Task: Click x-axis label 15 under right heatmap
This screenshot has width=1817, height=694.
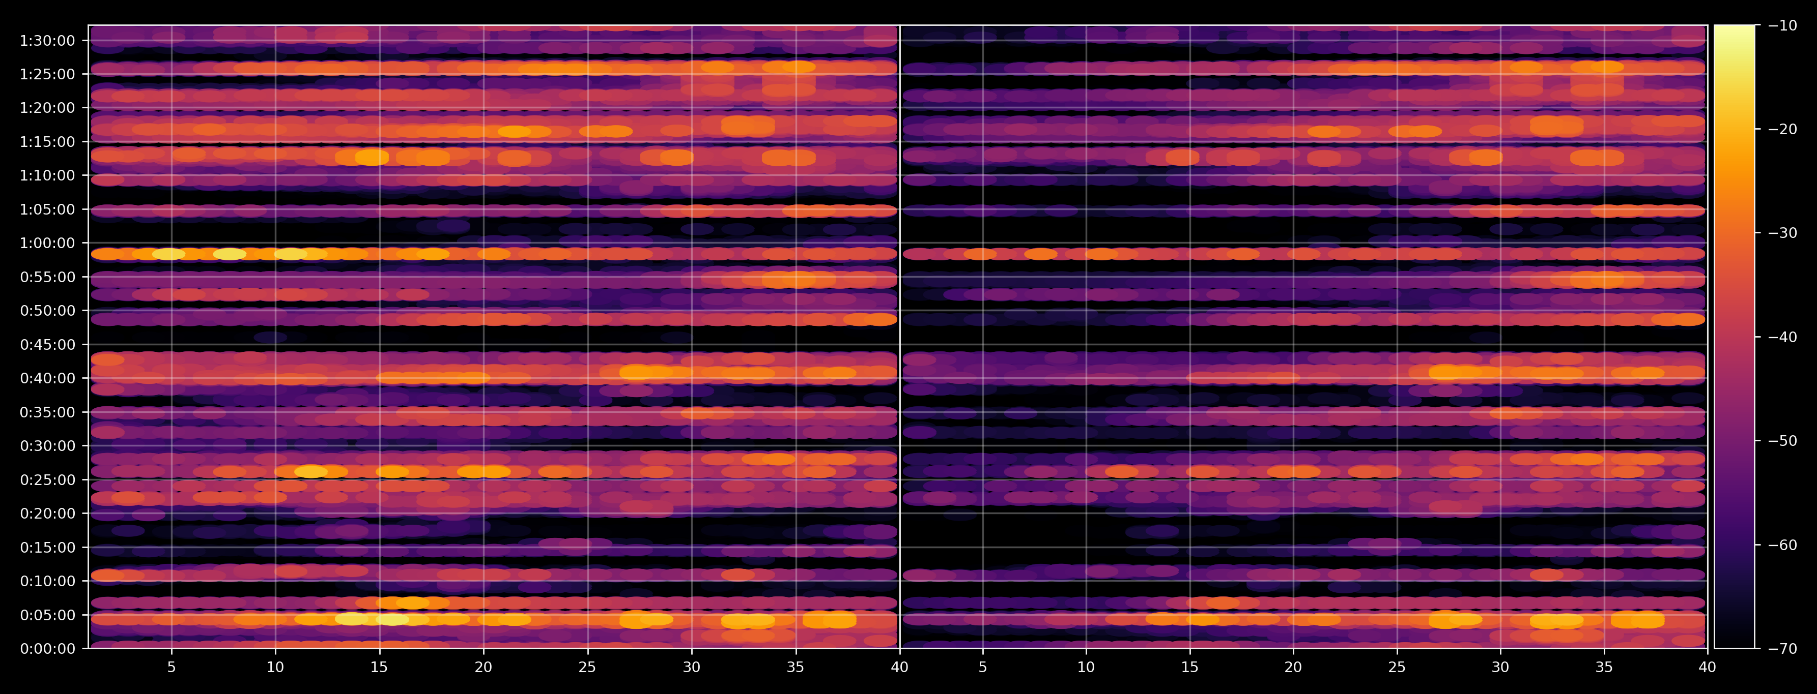Action: pos(1190,667)
